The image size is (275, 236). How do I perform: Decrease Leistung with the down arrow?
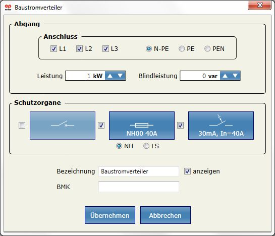[x=120, y=76]
